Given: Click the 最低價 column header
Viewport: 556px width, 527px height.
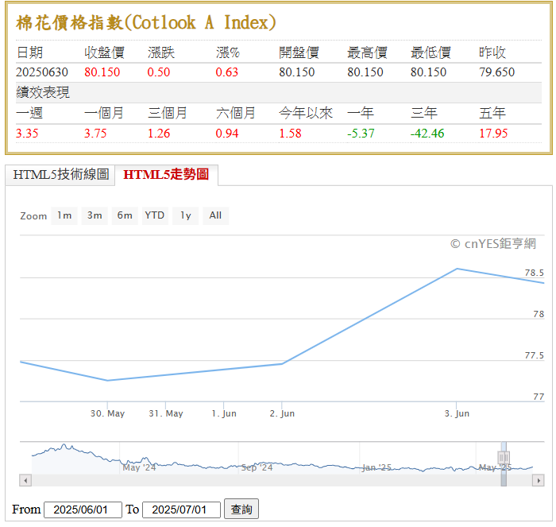Looking at the screenshot, I should [431, 52].
